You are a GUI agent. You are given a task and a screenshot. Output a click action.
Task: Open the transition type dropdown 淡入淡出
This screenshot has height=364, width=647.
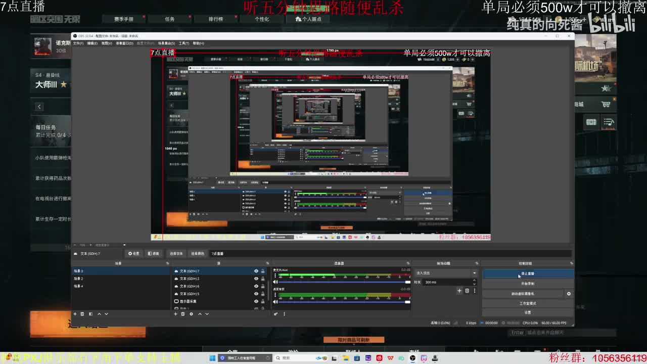[x=446, y=273]
